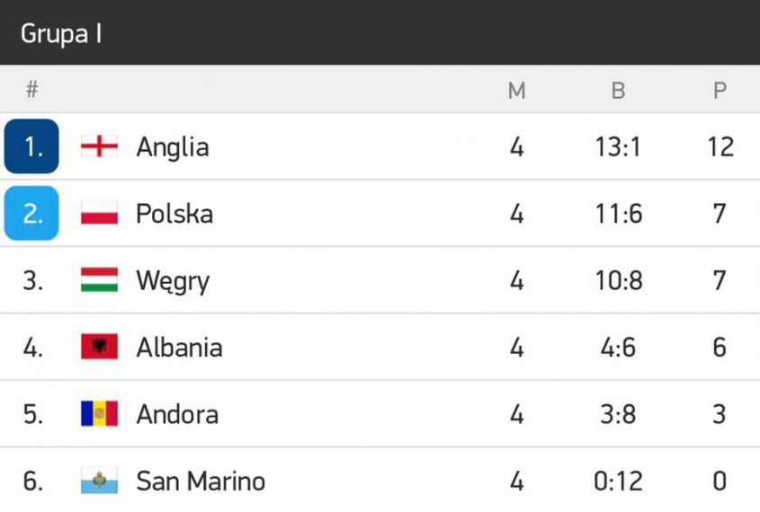
Task: Sort by the M matches column header
Action: (516, 91)
